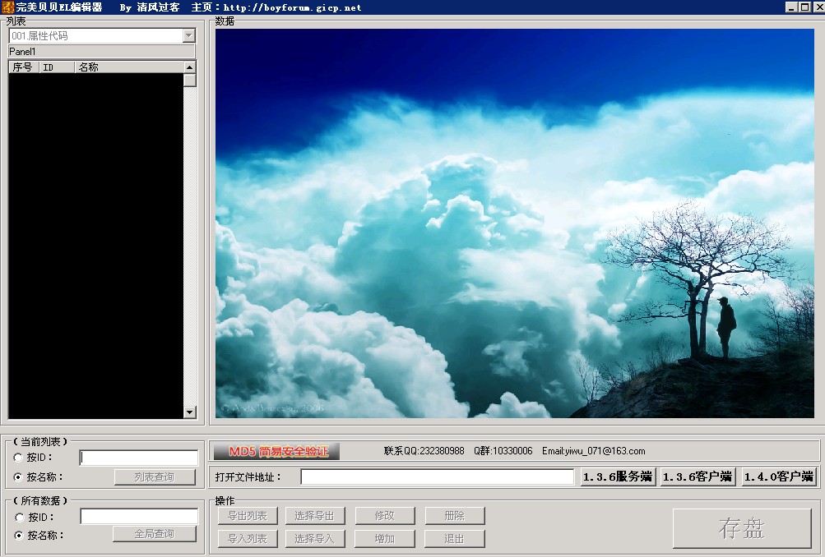The height and width of the screenshot is (557, 825).
Task: Click list scrollbar down arrow
Action: click(x=190, y=412)
